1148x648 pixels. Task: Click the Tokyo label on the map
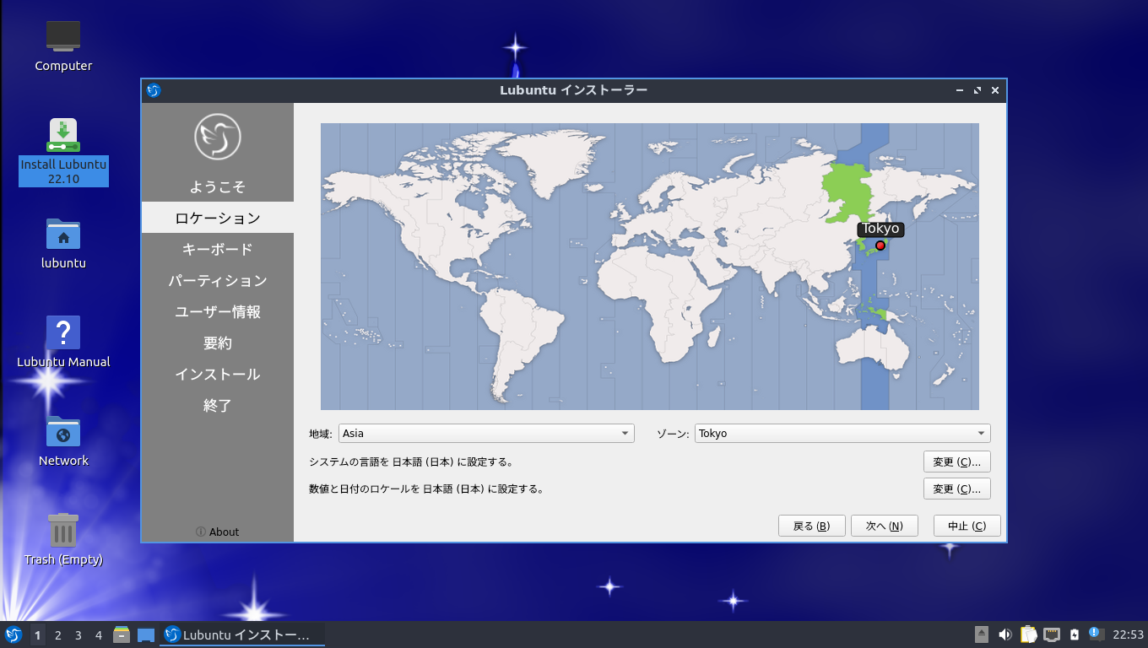pyautogui.click(x=880, y=229)
